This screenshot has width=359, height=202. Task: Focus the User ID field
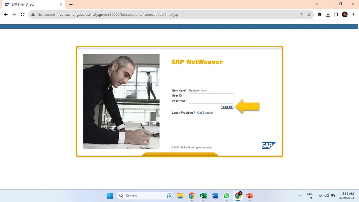211,96
